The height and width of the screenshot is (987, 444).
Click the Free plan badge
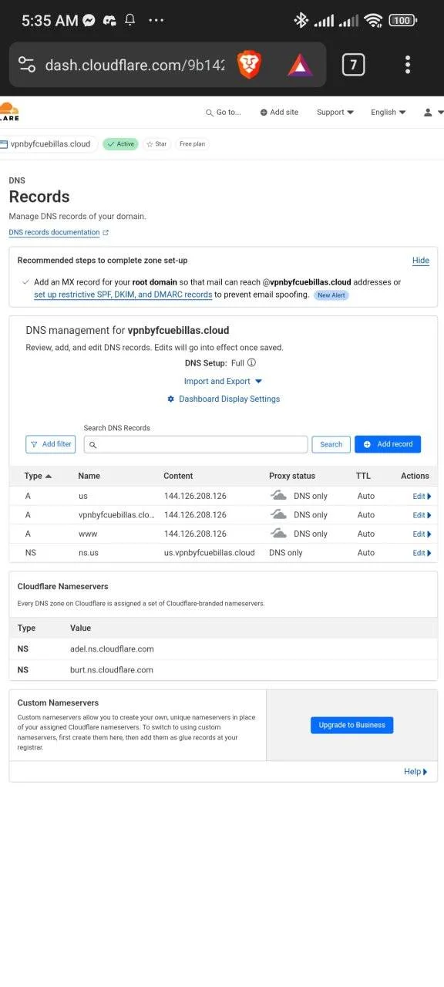[193, 144]
